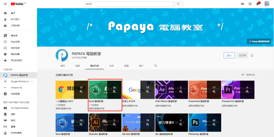Switch to the 简介 channel tab

click(141, 66)
